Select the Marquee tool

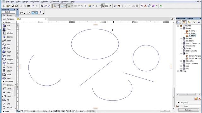click(x=9, y=19)
